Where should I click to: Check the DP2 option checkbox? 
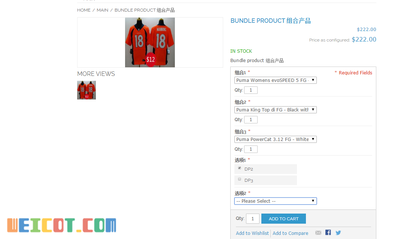click(239, 168)
